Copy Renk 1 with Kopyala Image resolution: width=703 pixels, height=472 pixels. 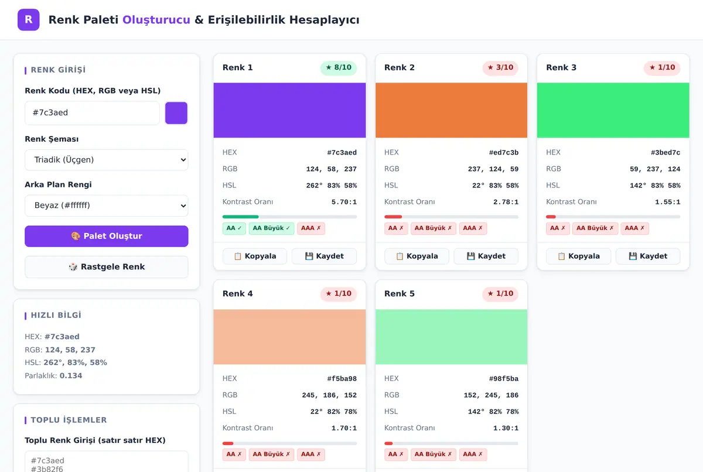pyautogui.click(x=255, y=256)
